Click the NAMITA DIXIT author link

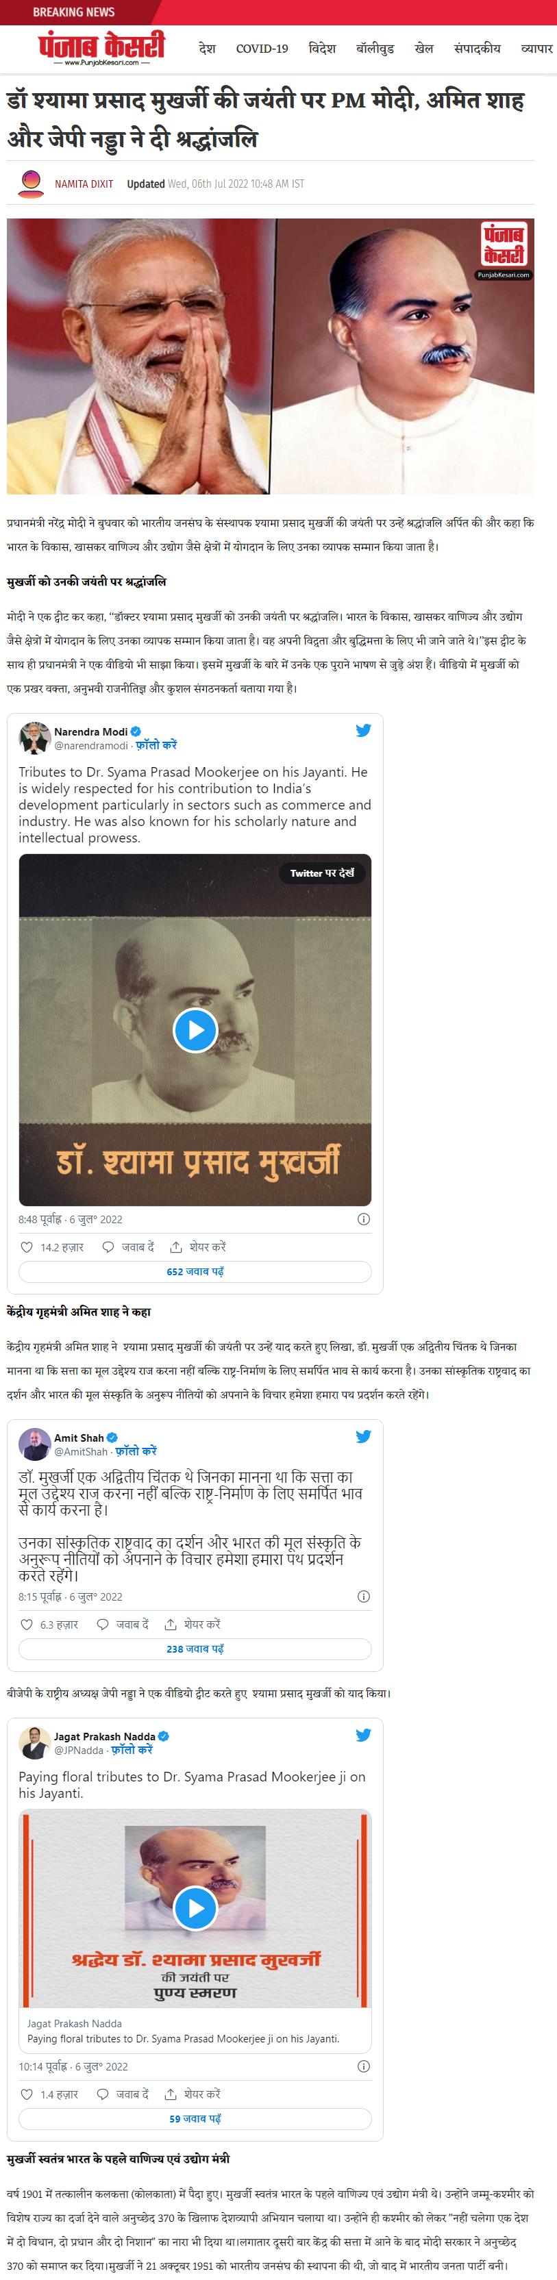click(x=84, y=184)
